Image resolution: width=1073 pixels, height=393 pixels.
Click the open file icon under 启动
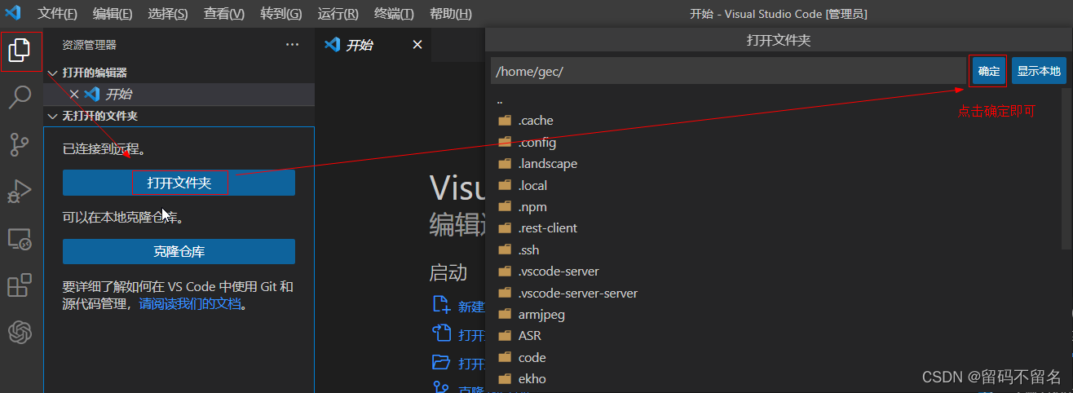point(441,333)
